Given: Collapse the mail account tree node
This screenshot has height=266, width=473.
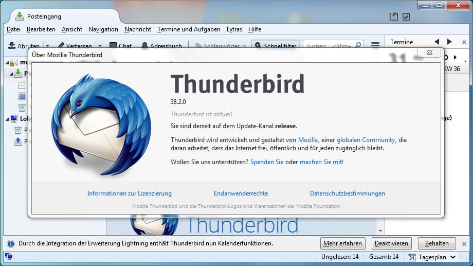Looking at the screenshot, I should 7,63.
